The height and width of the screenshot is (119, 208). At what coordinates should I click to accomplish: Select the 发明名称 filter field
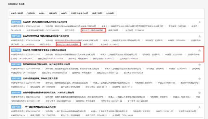coord(32,13)
